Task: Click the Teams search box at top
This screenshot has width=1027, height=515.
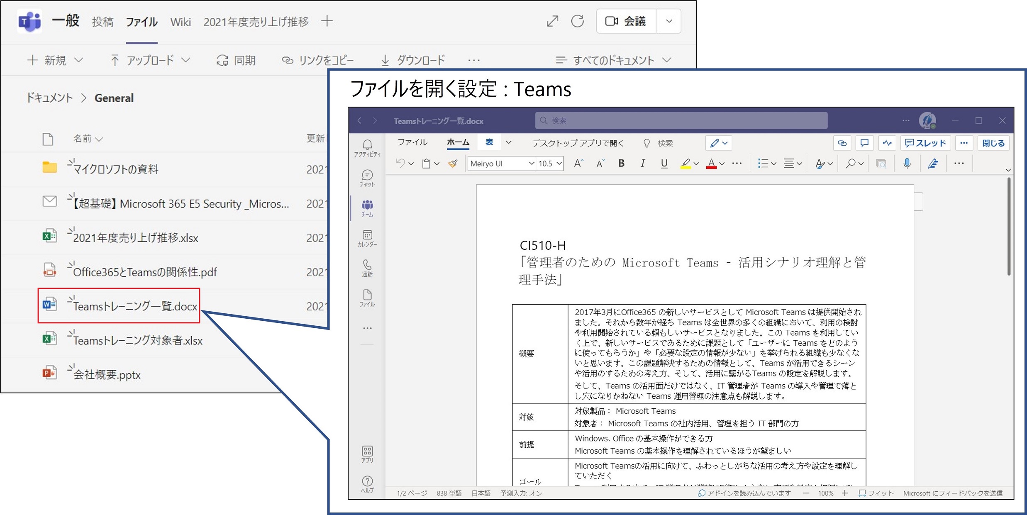Action: pos(681,120)
